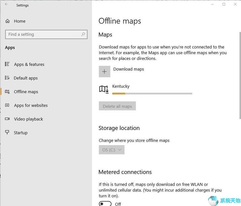Click the Apps category heading in sidebar
The width and height of the screenshot is (241, 206).
coord(10,48)
